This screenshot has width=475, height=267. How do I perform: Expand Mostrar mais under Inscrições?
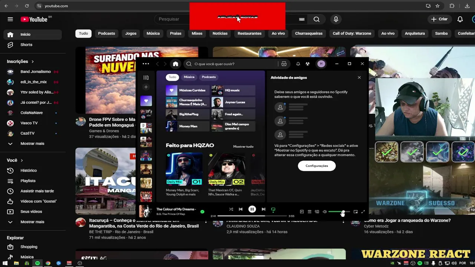pos(32,144)
